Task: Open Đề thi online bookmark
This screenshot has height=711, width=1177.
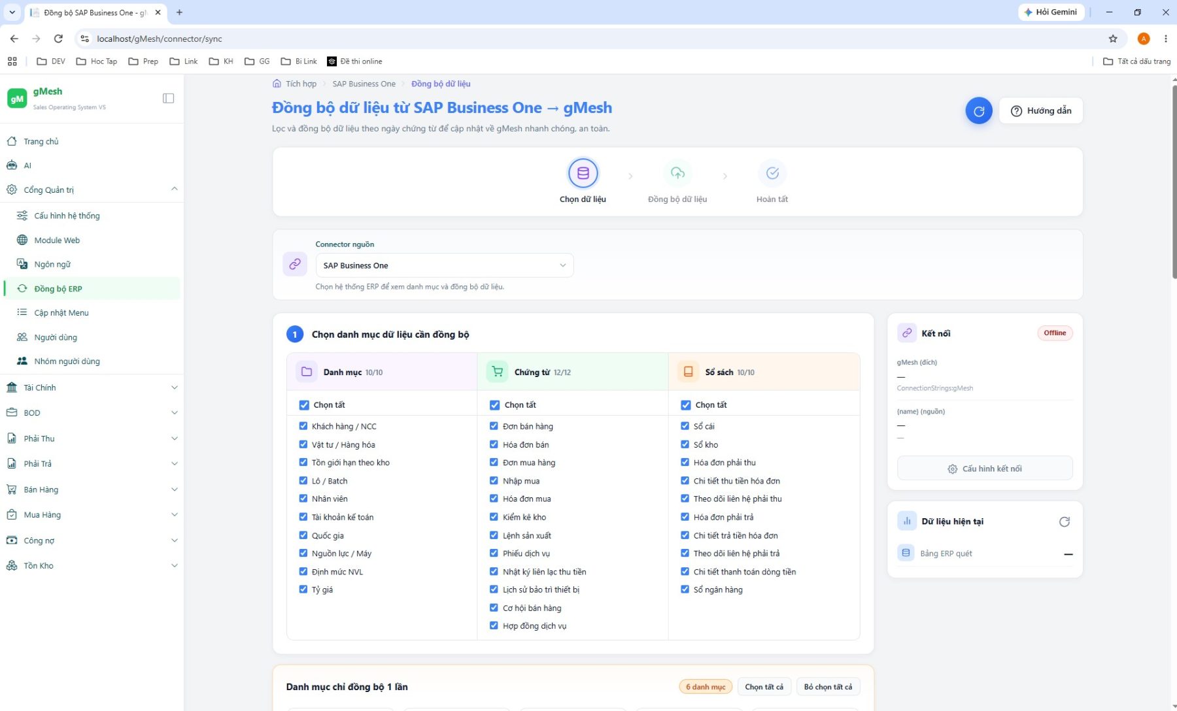Action: coord(354,61)
